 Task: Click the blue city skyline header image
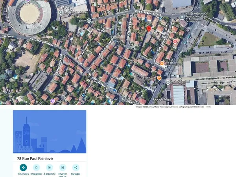click(50, 132)
